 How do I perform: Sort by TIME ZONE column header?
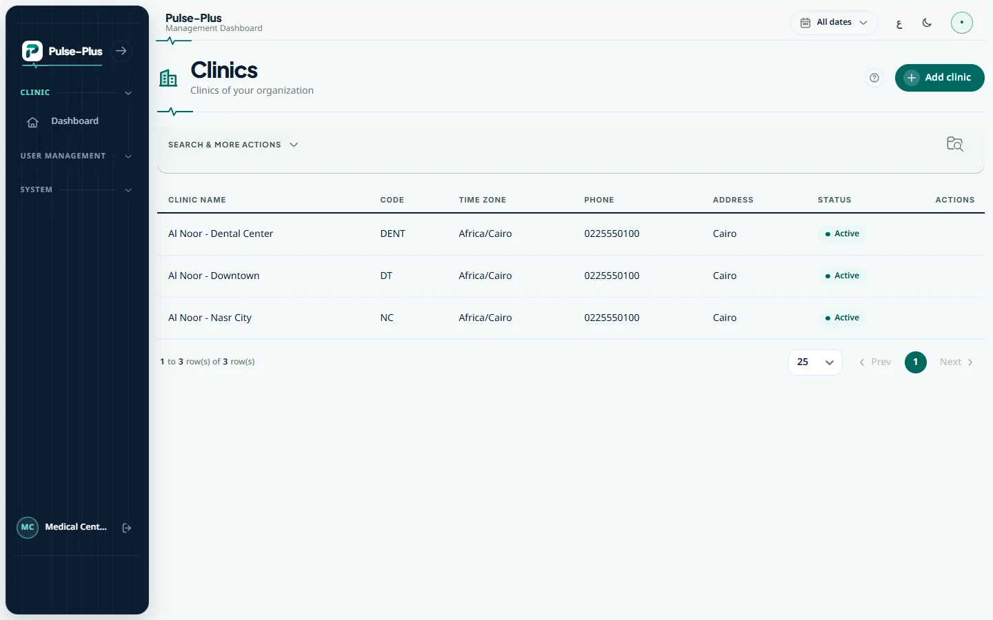(483, 200)
